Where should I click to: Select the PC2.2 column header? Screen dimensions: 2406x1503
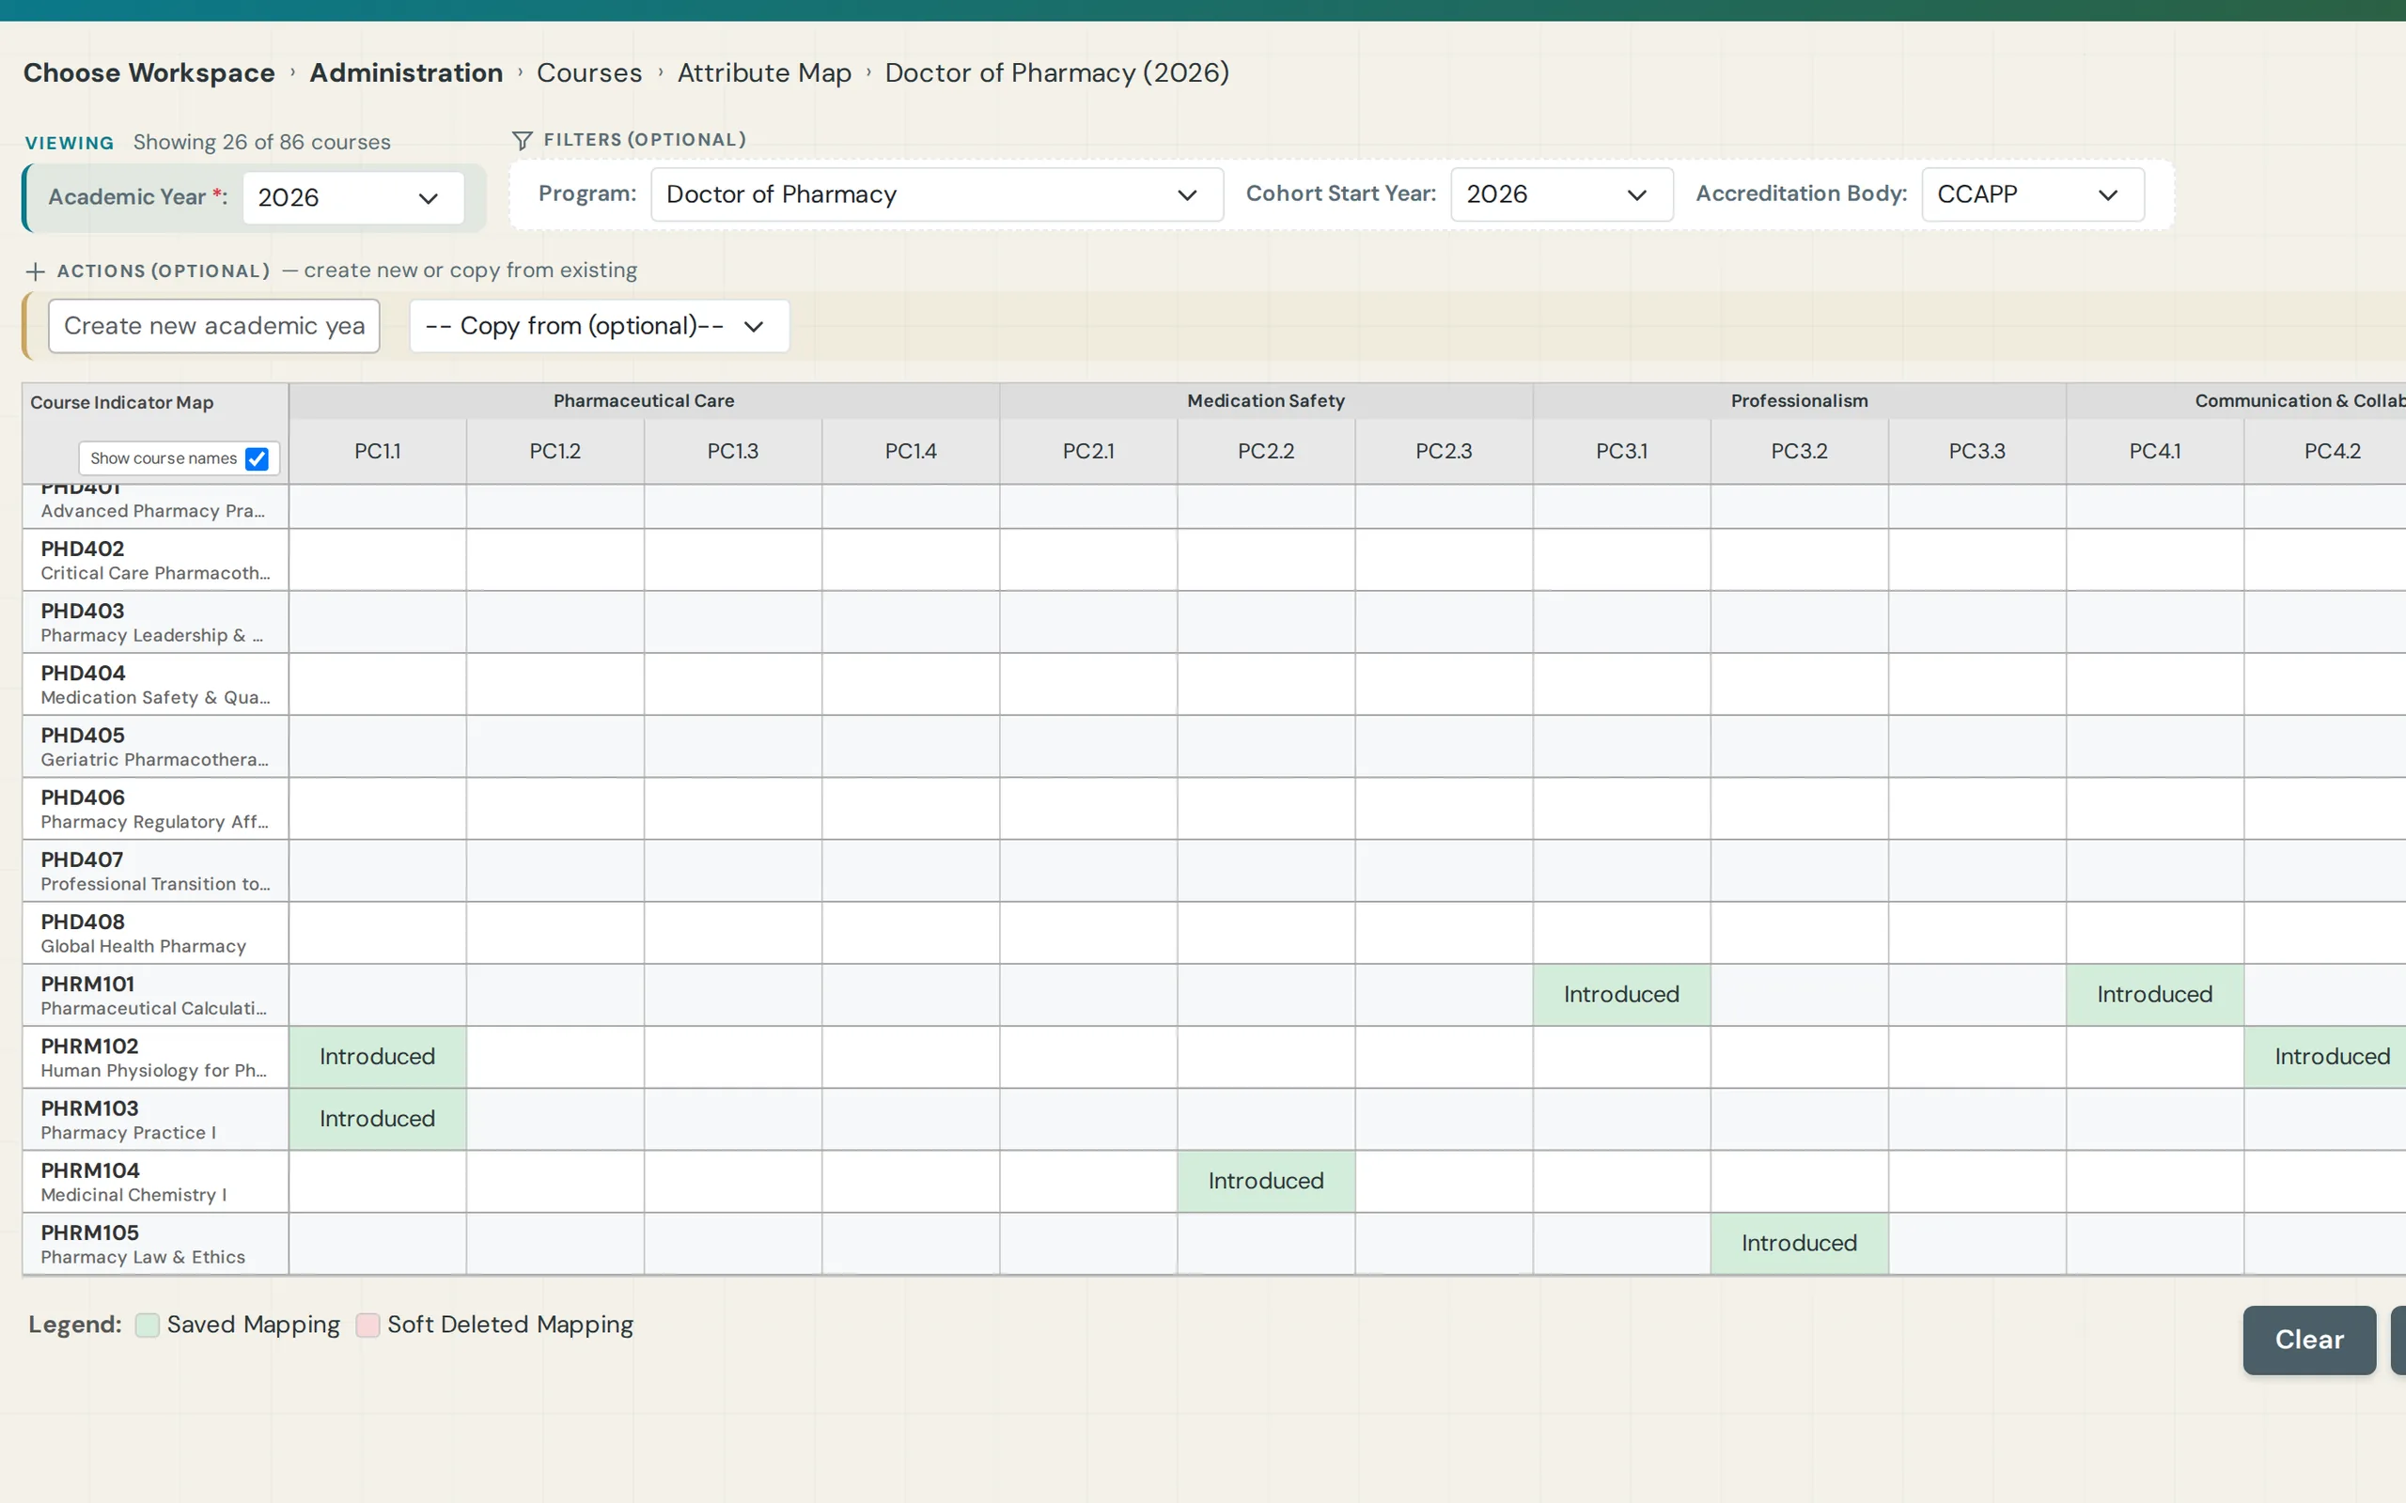1266,451
